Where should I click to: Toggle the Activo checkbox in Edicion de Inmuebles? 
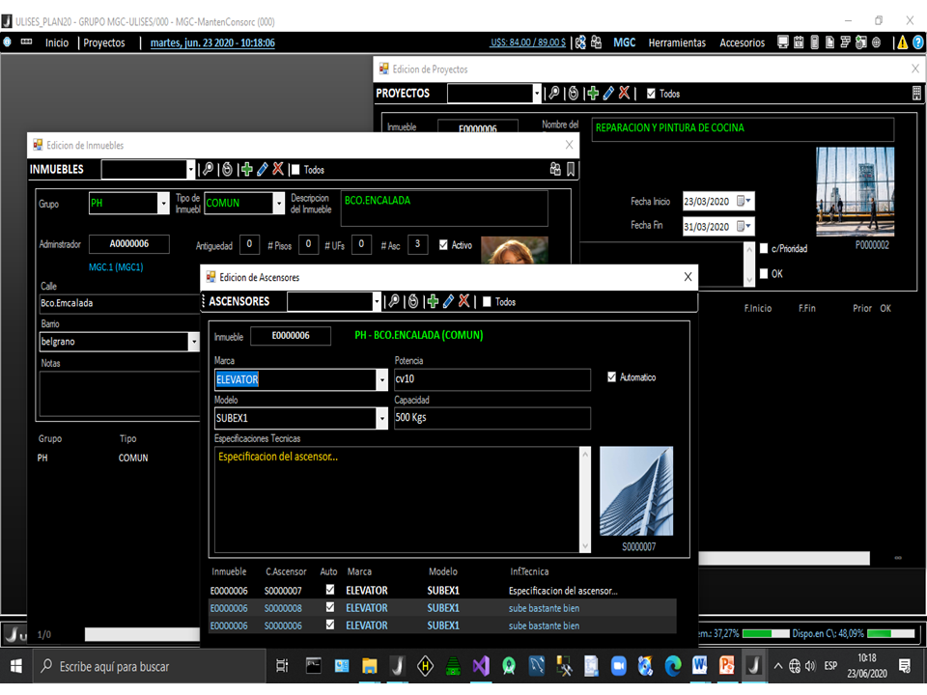[442, 244]
